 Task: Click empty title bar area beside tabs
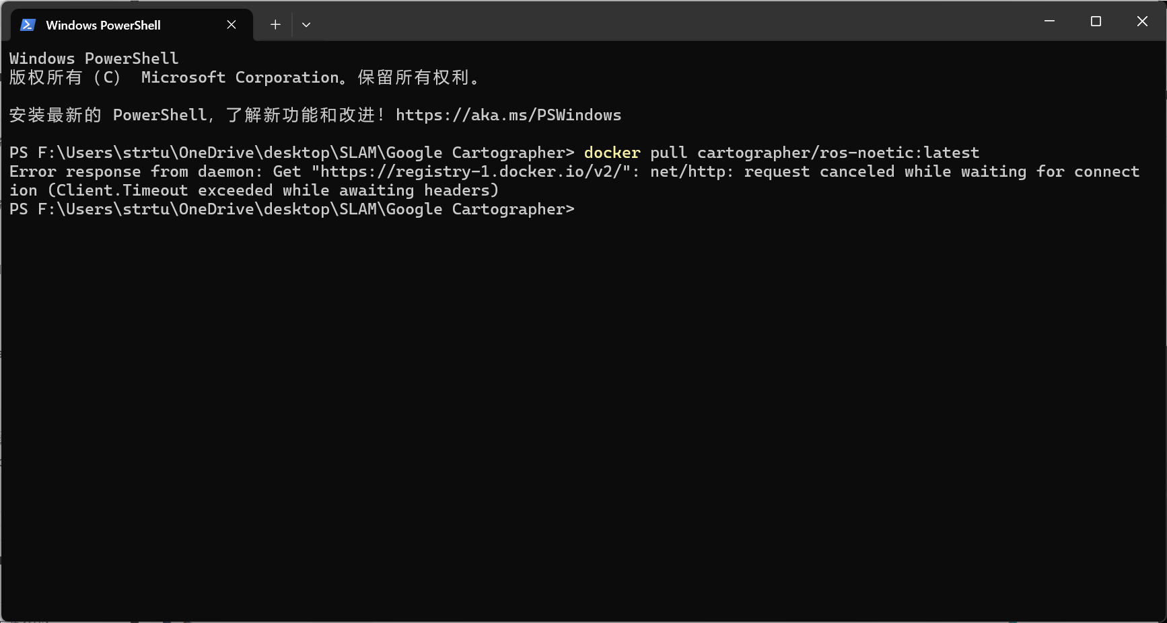click(673, 22)
